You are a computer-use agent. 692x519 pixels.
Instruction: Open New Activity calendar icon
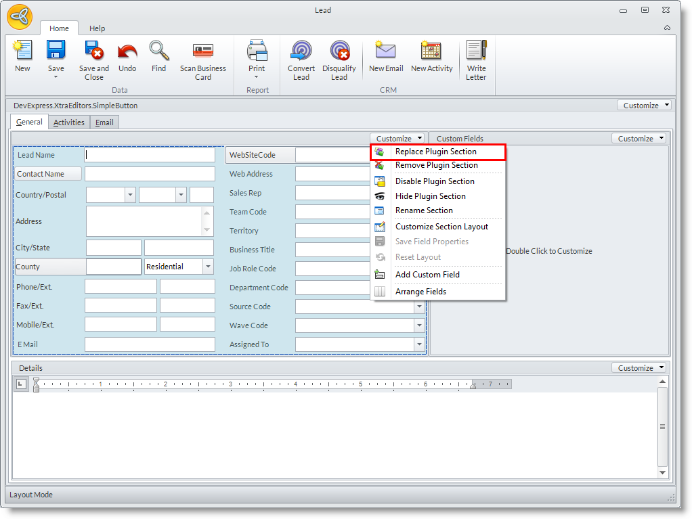pos(431,51)
